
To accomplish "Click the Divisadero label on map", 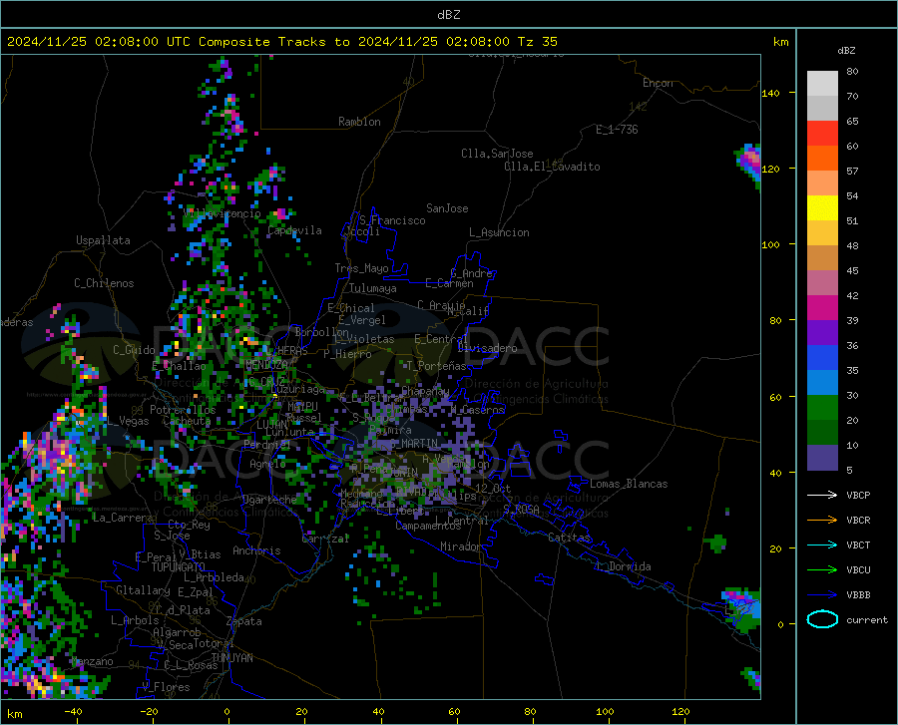I will (x=487, y=348).
